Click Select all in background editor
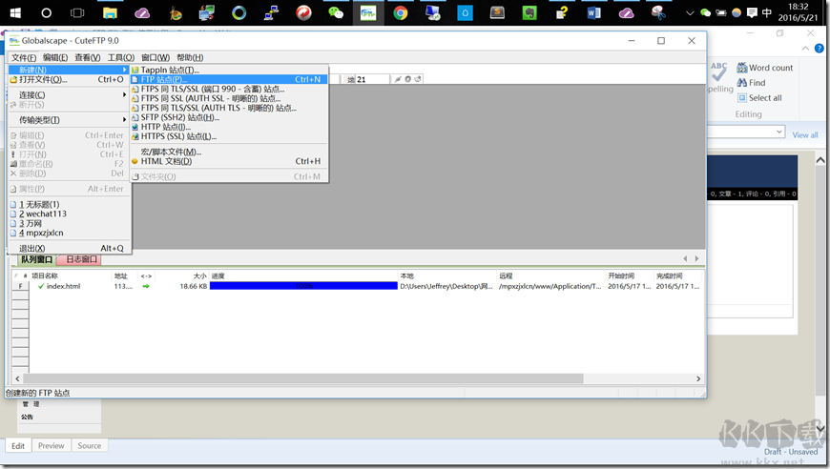The height and width of the screenshot is (469, 830). pyautogui.click(x=759, y=98)
